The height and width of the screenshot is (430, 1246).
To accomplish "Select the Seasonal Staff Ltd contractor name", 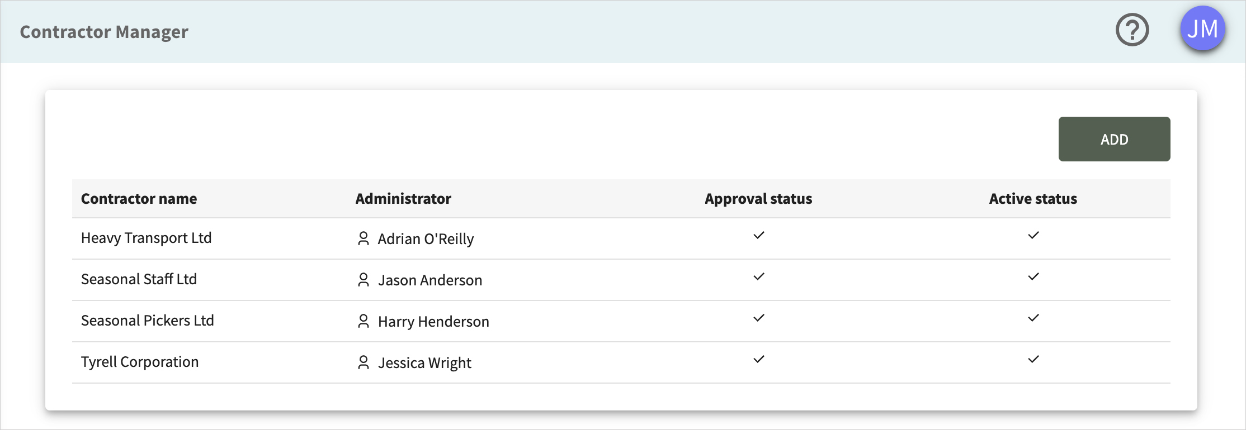I will [x=139, y=279].
